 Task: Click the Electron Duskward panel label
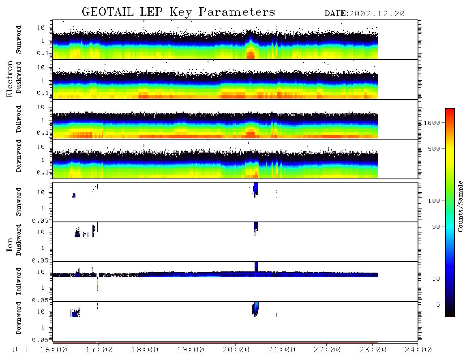[19, 77]
